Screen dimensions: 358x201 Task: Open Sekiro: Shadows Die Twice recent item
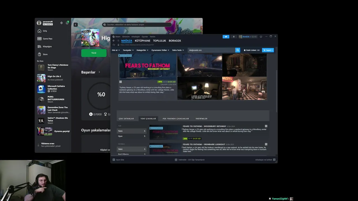tap(53, 121)
